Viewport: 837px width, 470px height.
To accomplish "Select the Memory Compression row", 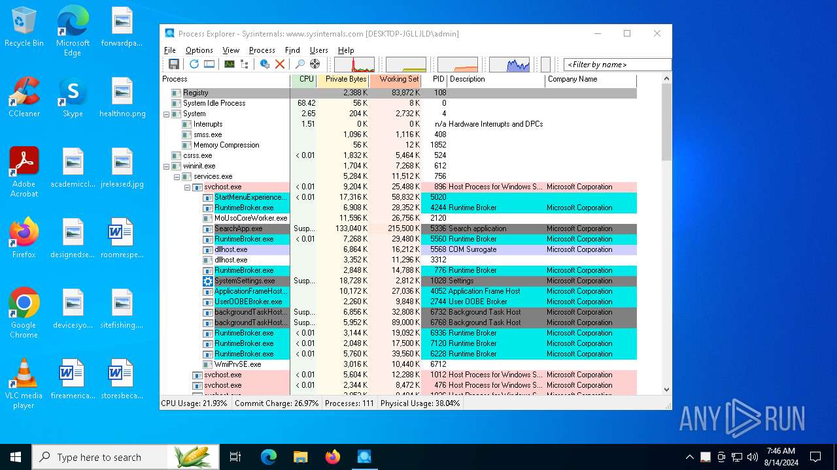I will (x=398, y=146).
